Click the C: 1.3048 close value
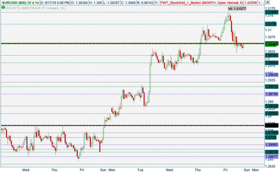This screenshot has width=279, height=173. pos(128,3)
